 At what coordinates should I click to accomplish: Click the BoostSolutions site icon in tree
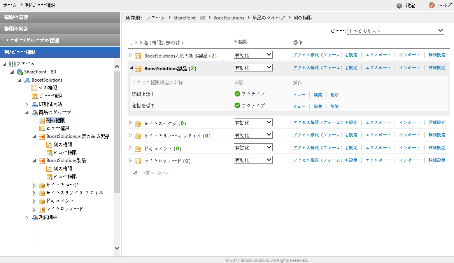click(x=27, y=80)
